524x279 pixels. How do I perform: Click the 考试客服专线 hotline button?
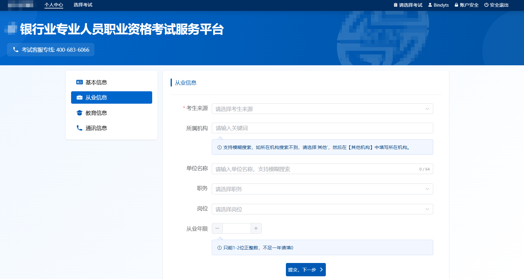(51, 50)
